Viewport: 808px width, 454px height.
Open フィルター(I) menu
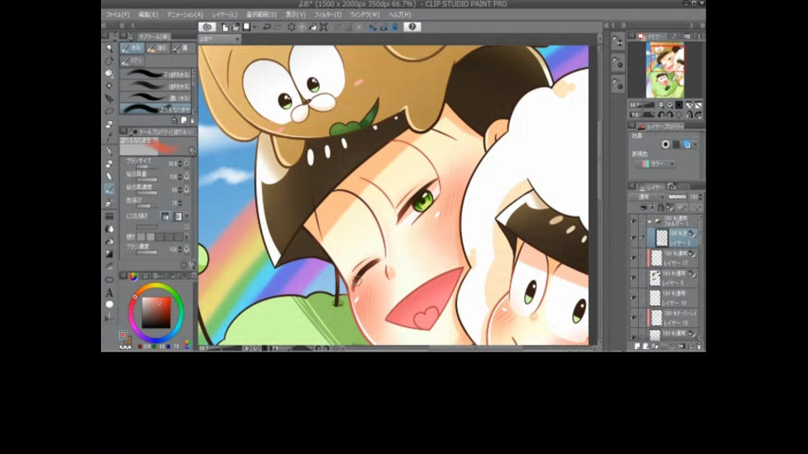tap(327, 14)
